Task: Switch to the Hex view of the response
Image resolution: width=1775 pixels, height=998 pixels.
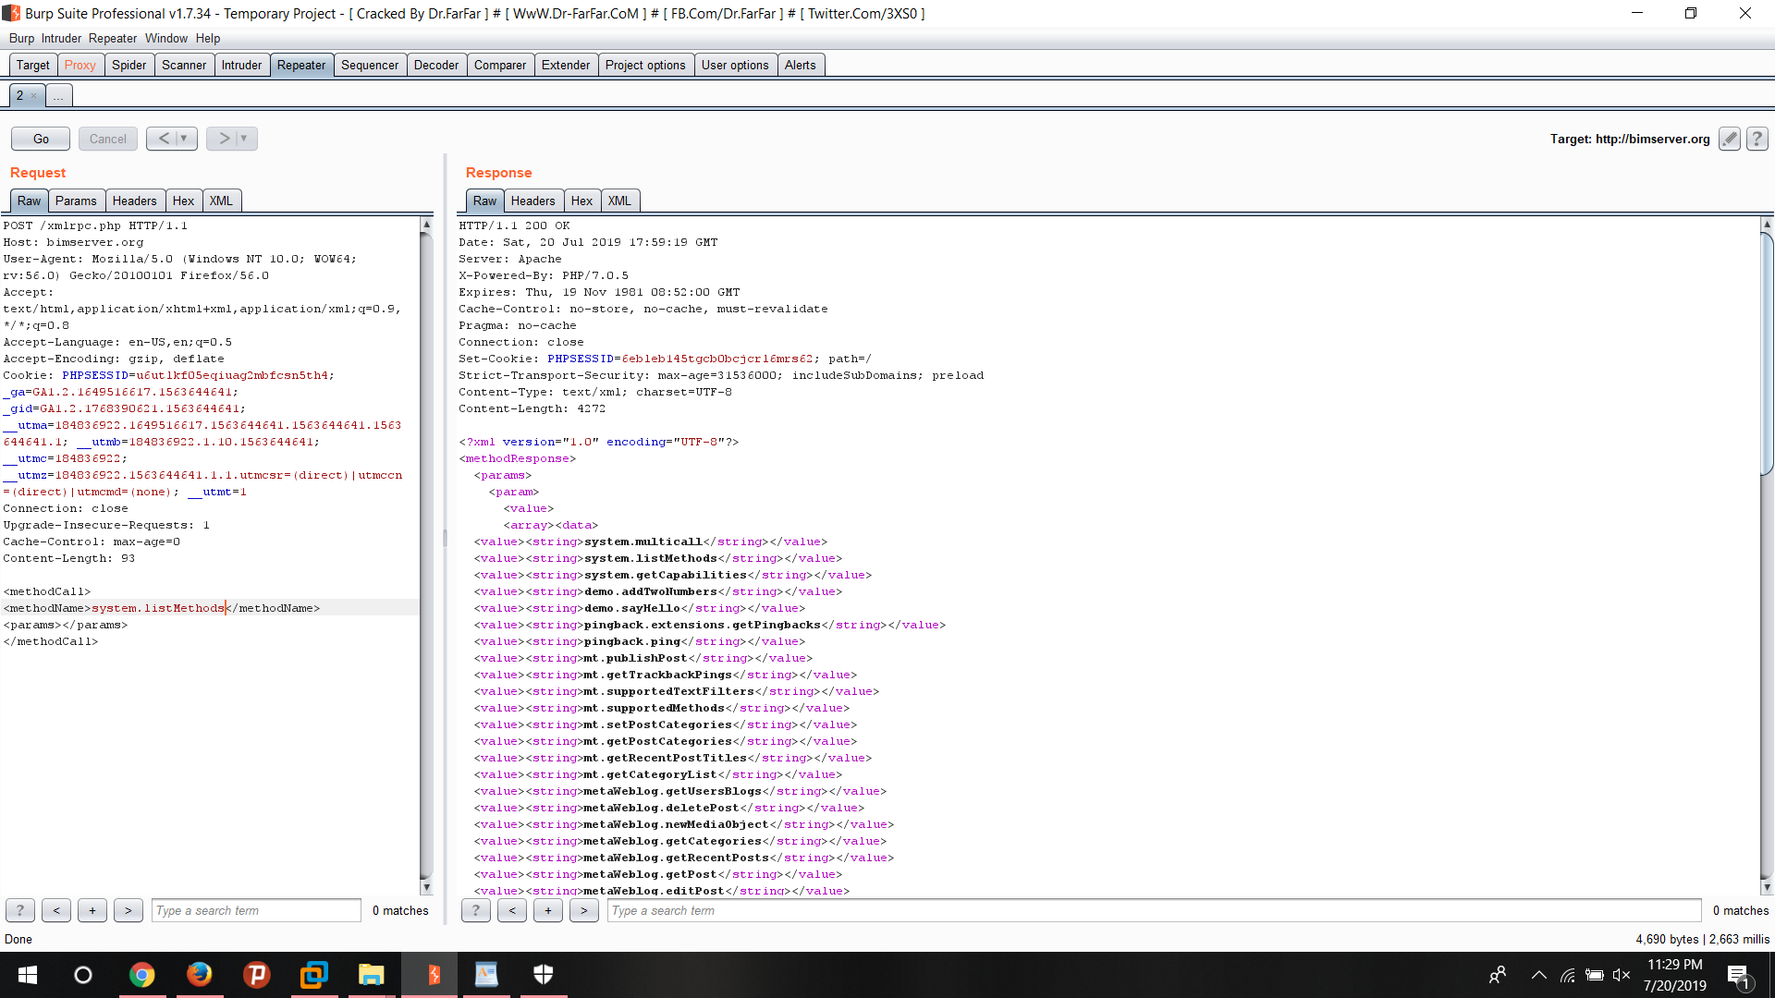Action: pyautogui.click(x=581, y=201)
